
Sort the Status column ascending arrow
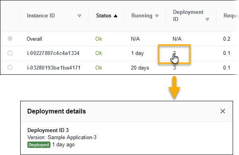116,16
